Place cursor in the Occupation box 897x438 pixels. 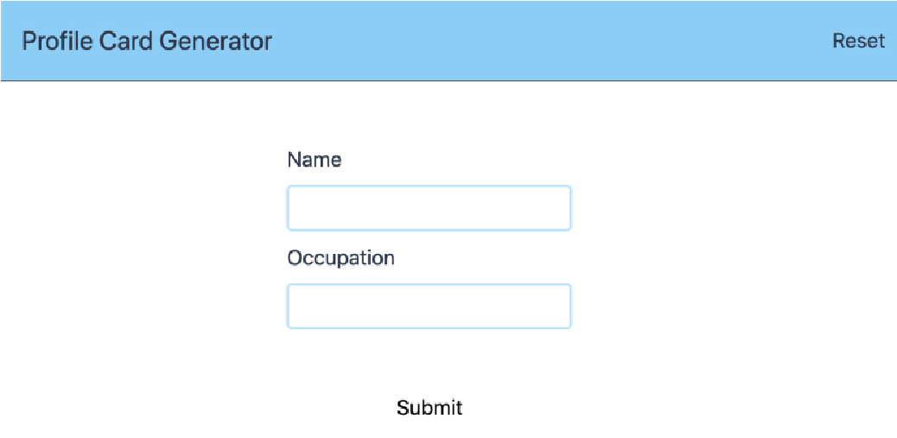coord(429,307)
